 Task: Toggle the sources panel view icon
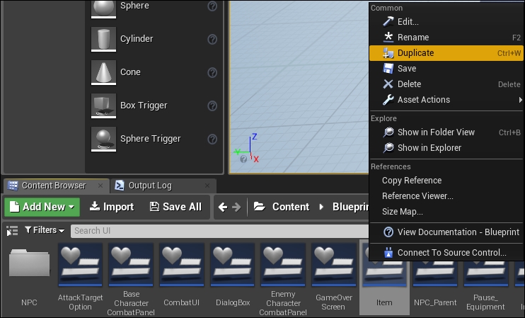[x=12, y=231]
